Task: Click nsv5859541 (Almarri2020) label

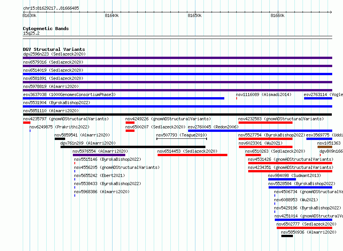Action: click(82, 135)
